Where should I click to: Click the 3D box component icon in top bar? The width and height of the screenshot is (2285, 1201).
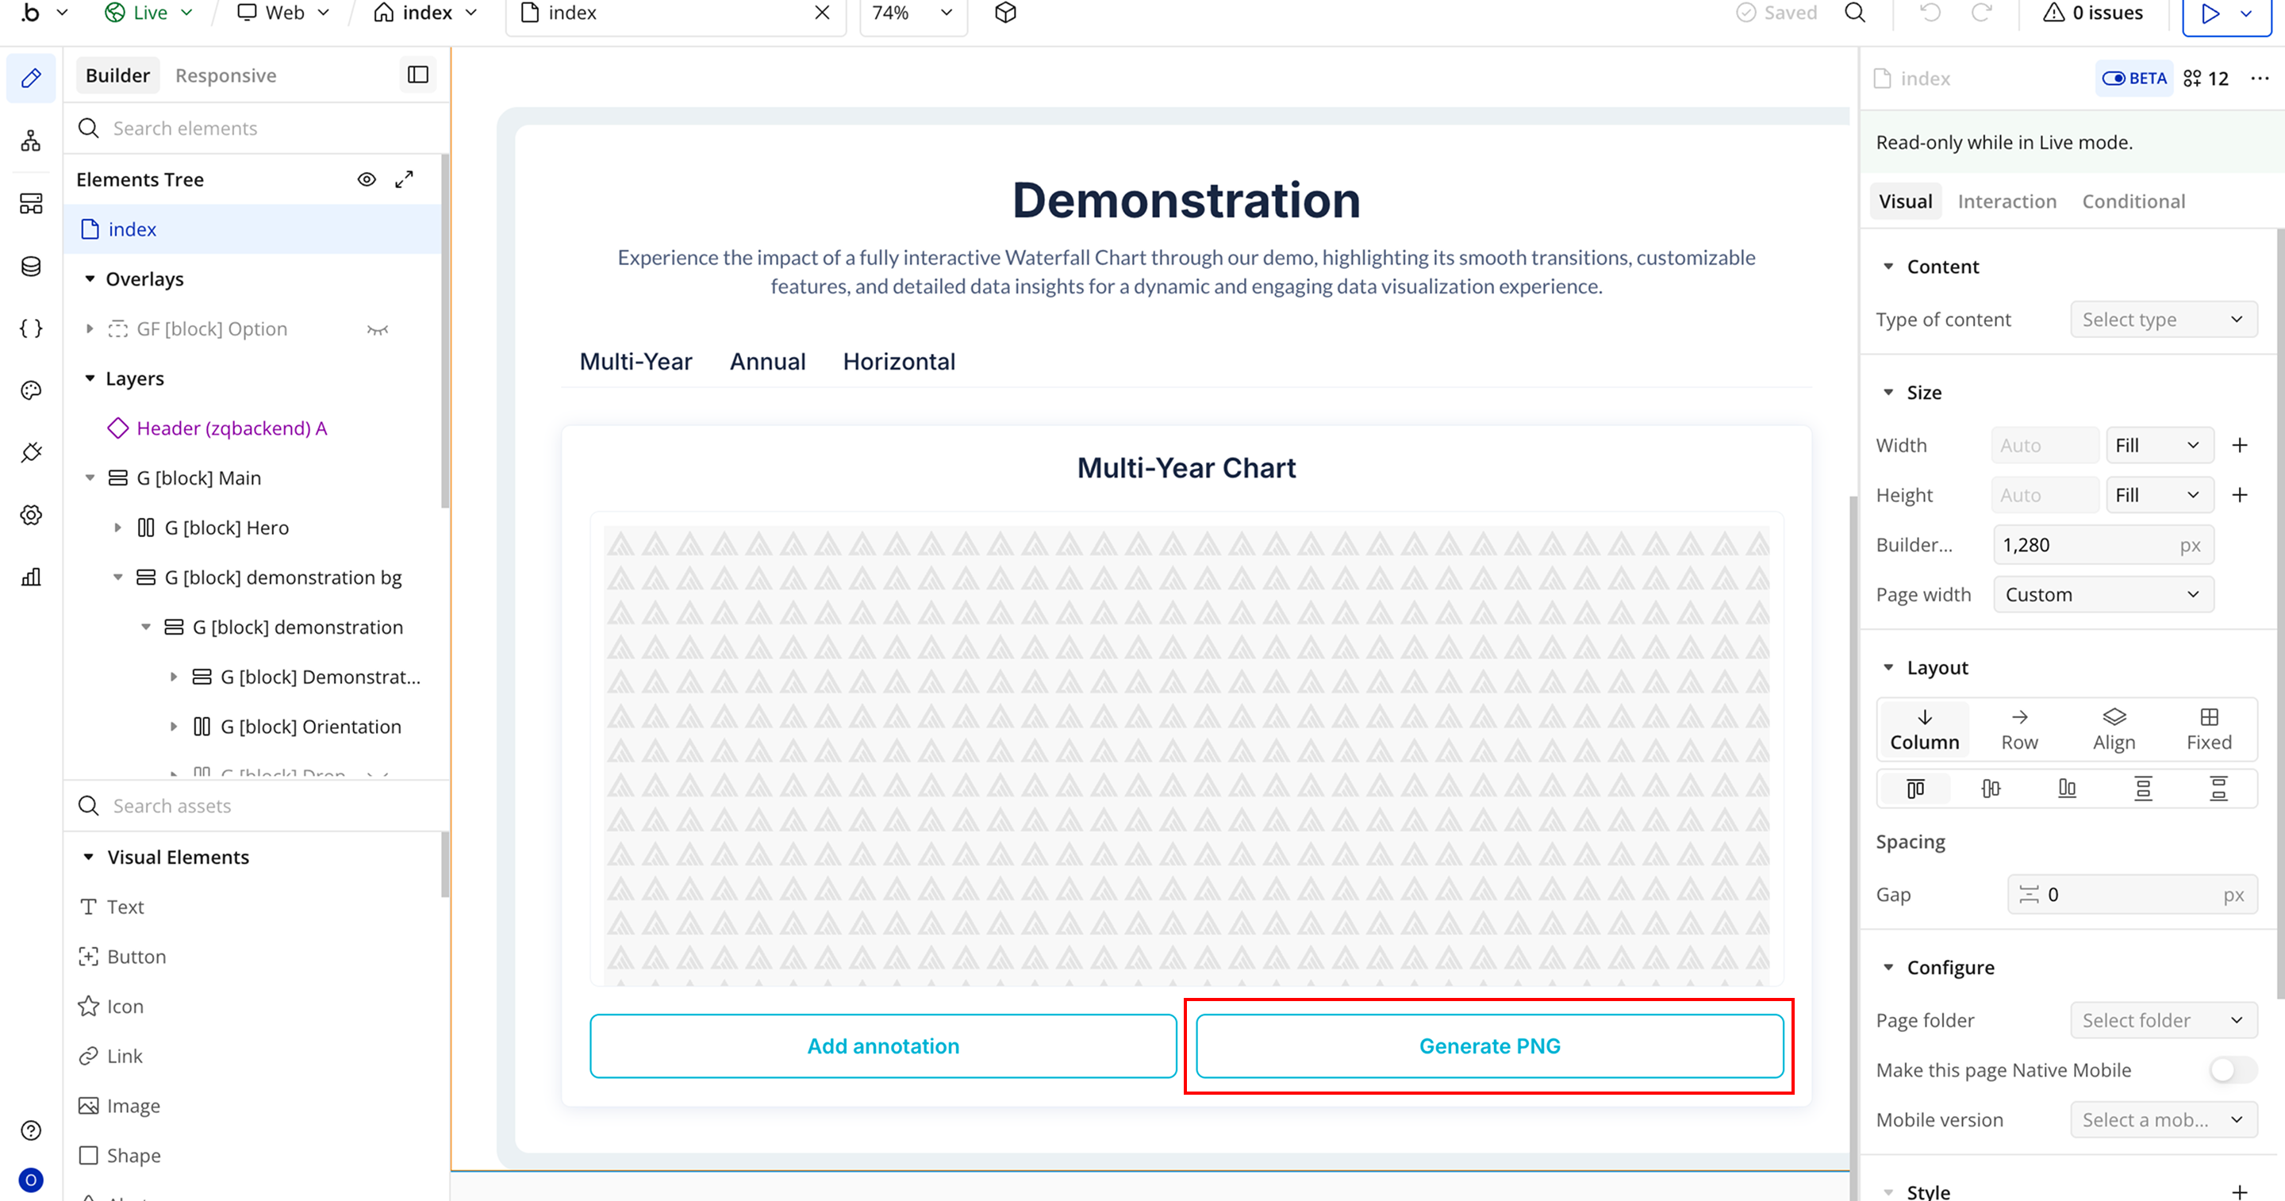click(1005, 13)
